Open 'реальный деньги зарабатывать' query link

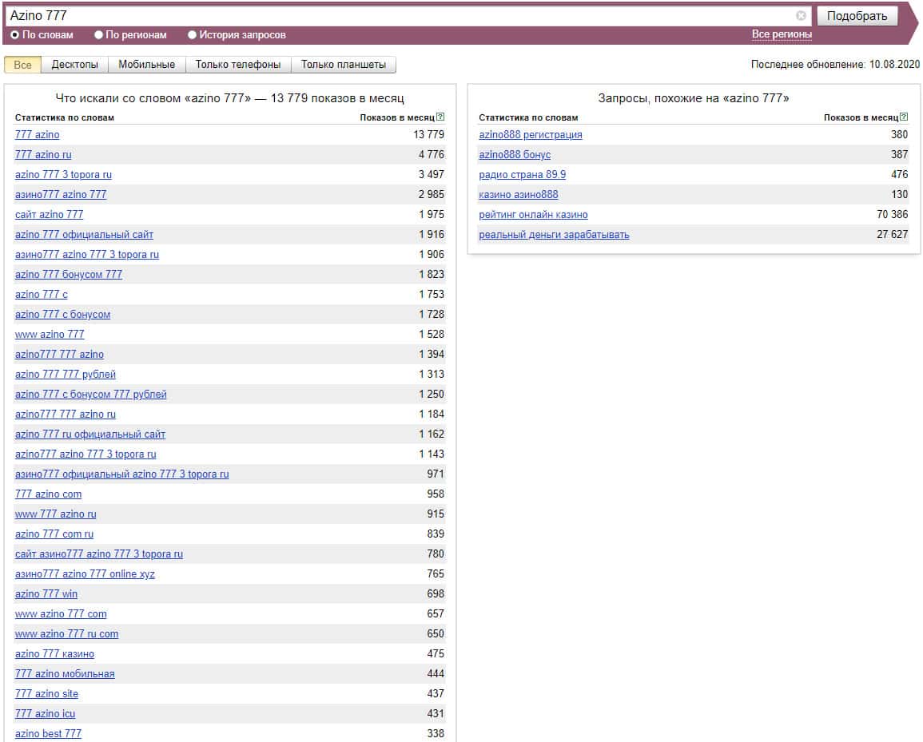(x=554, y=235)
